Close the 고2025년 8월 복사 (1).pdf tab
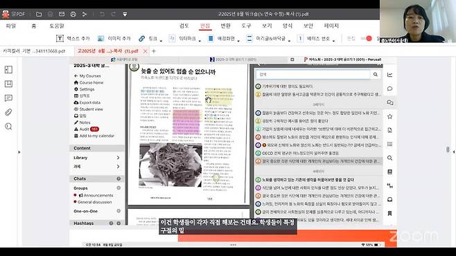Image resolution: width=456 pixels, height=256 pixels. (x=145, y=51)
